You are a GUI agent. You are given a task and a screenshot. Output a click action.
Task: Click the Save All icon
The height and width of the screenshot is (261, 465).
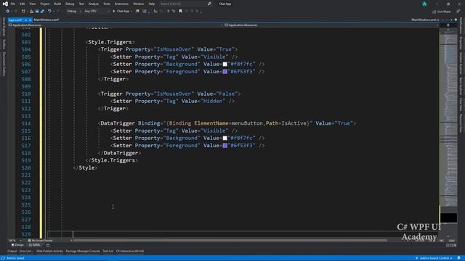(42, 12)
